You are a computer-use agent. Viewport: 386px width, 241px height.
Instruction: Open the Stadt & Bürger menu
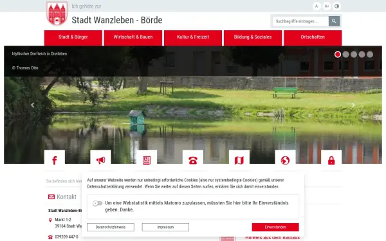tap(73, 38)
